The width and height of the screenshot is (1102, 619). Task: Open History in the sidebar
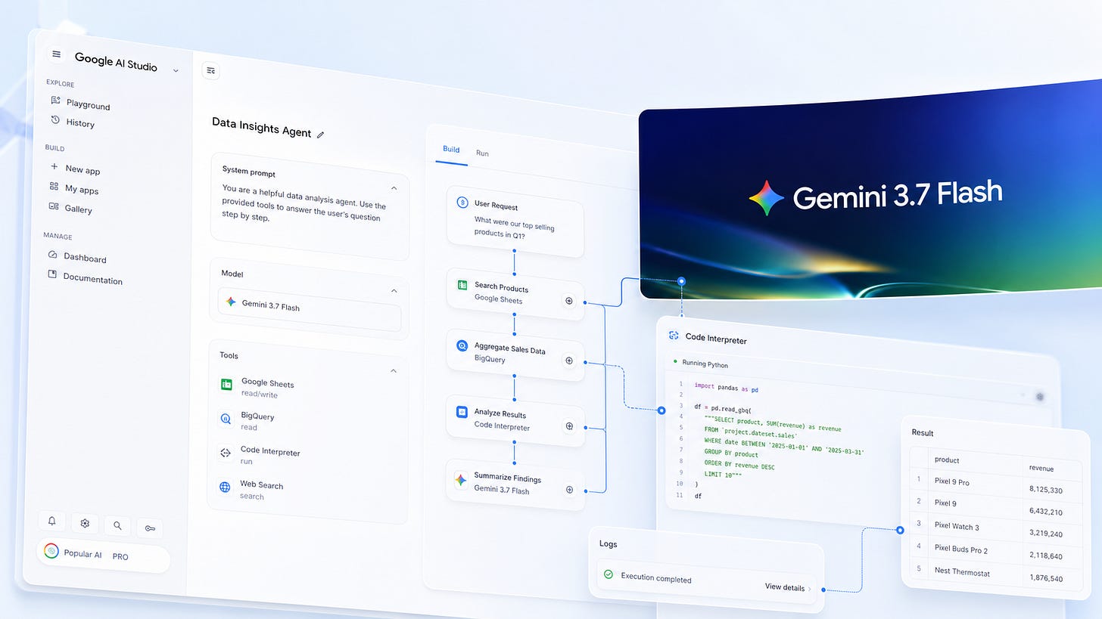[73, 122]
